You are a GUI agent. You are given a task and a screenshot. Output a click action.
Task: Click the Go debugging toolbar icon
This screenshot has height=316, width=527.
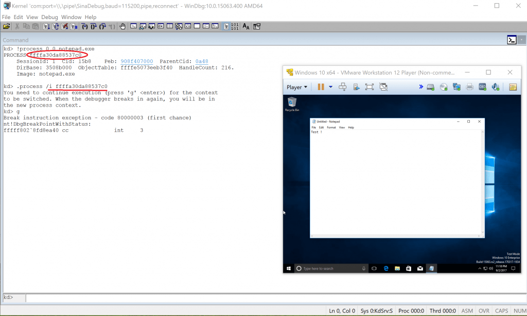(46, 26)
